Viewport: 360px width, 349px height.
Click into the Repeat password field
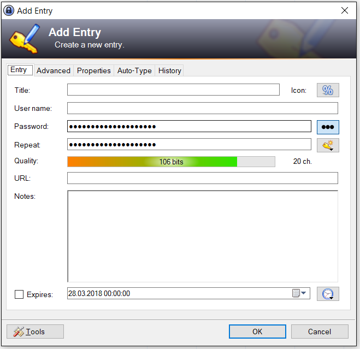point(189,144)
